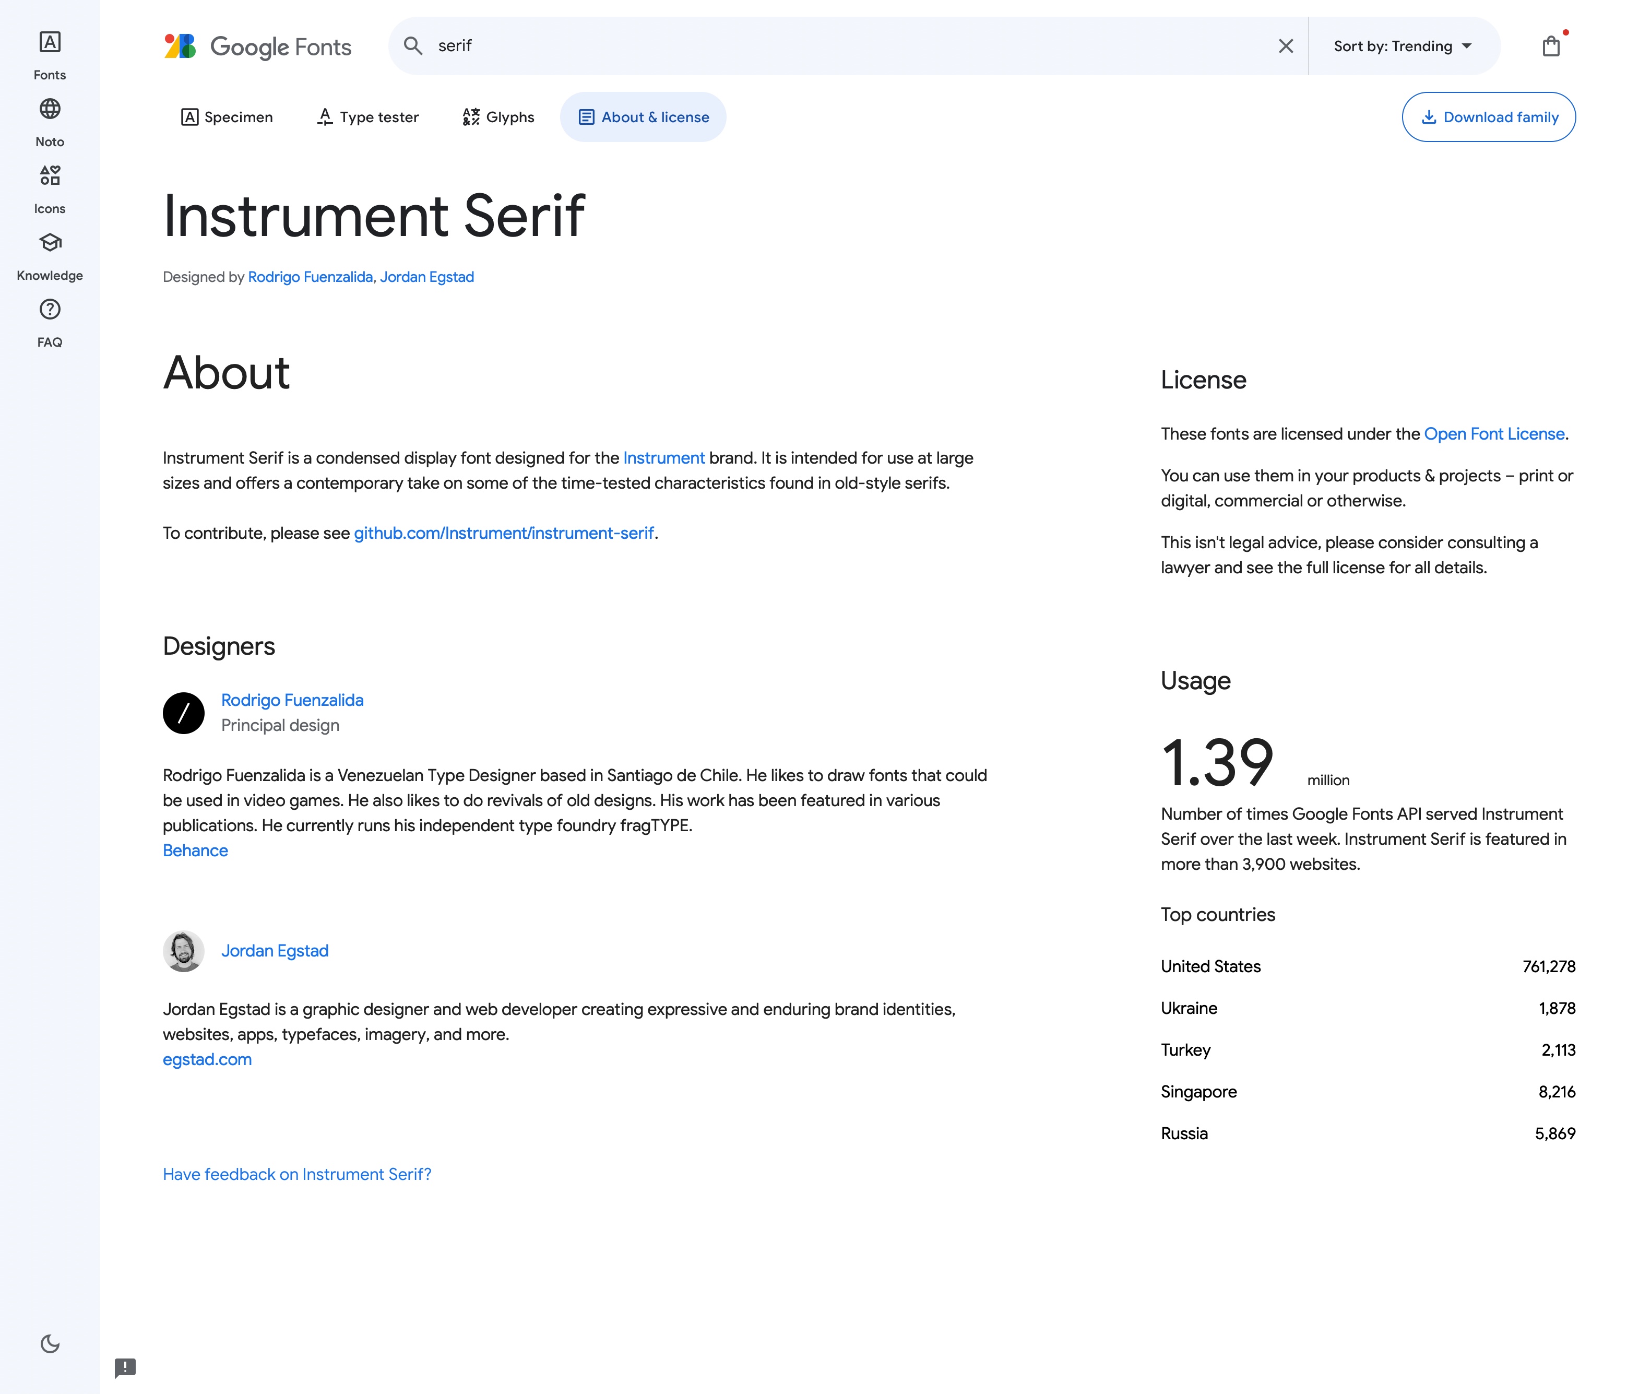Image resolution: width=1639 pixels, height=1394 pixels.
Task: Open the GitHub instrument-serif repository link
Action: pyautogui.click(x=503, y=534)
